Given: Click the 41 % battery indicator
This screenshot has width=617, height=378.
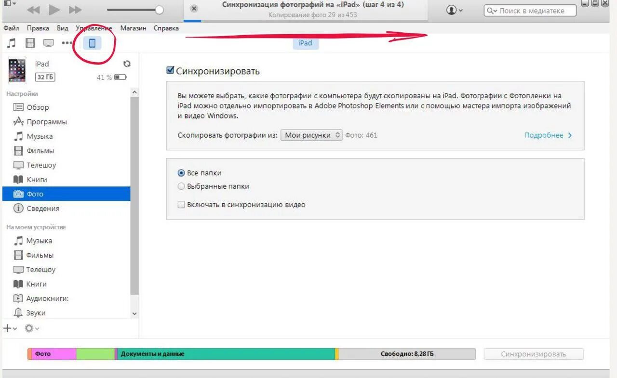Looking at the screenshot, I should point(112,77).
